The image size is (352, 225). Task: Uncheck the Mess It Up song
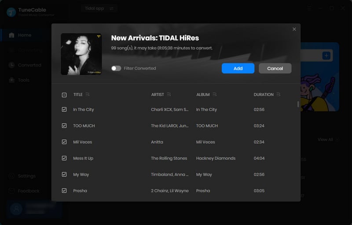point(64,158)
